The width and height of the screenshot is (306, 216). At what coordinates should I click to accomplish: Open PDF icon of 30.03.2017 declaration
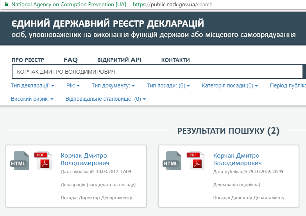(x=43, y=161)
